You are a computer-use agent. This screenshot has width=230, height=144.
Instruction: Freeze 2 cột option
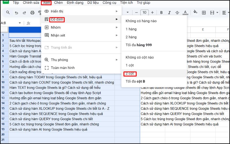154,73
